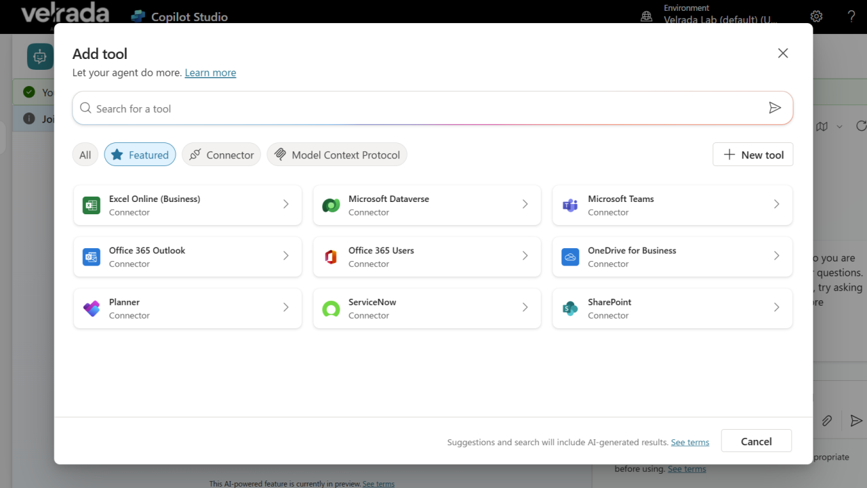
Task: Open the Microsoft Teams connector
Action: pyautogui.click(x=671, y=205)
